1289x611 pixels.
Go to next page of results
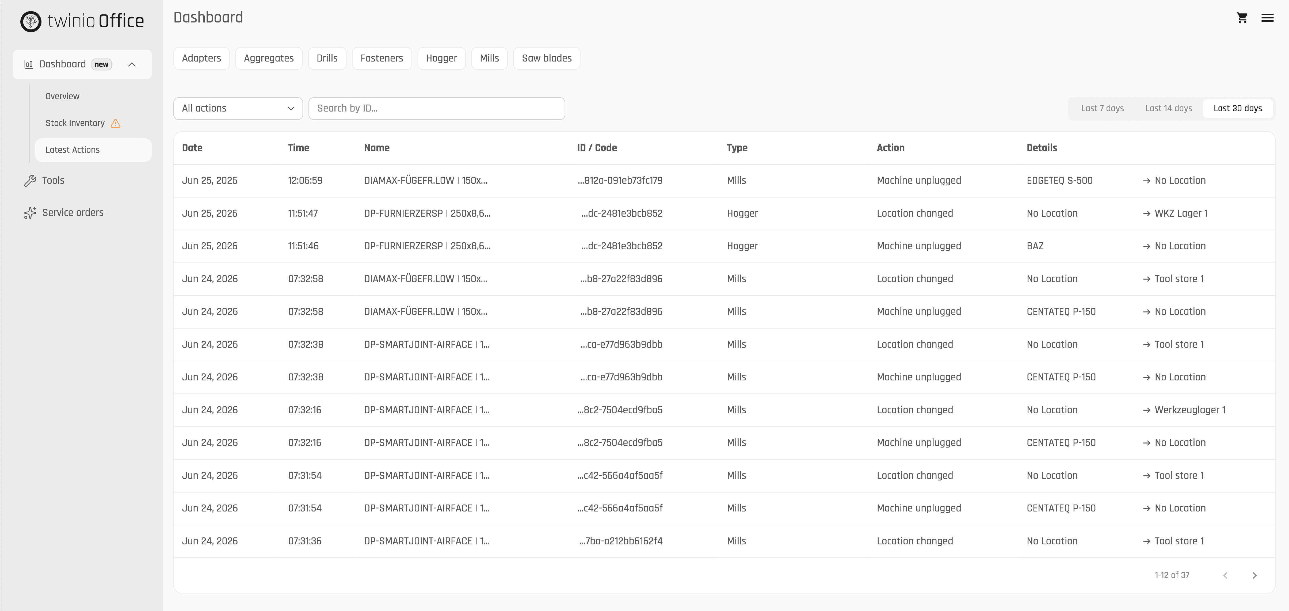(1254, 575)
